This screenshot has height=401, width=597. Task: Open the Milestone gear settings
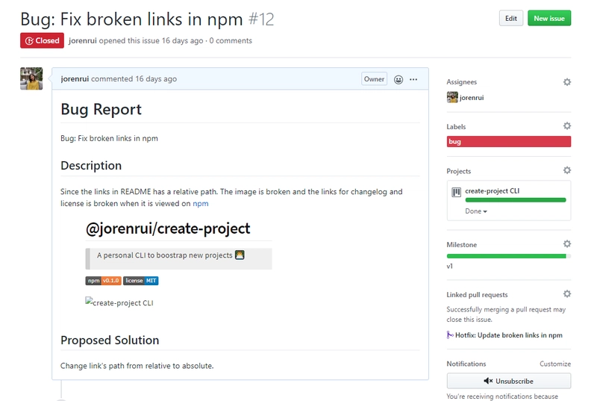pyautogui.click(x=566, y=244)
